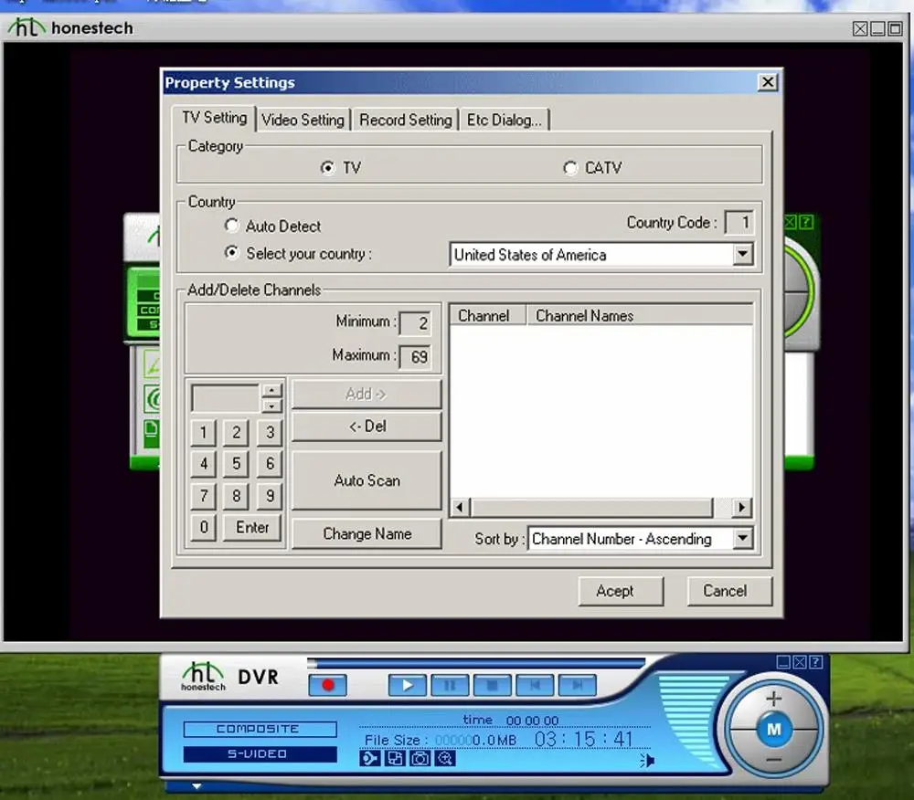Click the M button on round dial
The image size is (914, 800).
773,729
